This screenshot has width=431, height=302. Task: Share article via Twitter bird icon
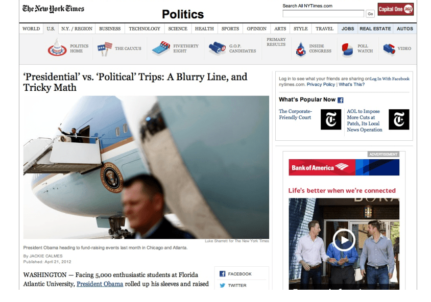point(222,285)
